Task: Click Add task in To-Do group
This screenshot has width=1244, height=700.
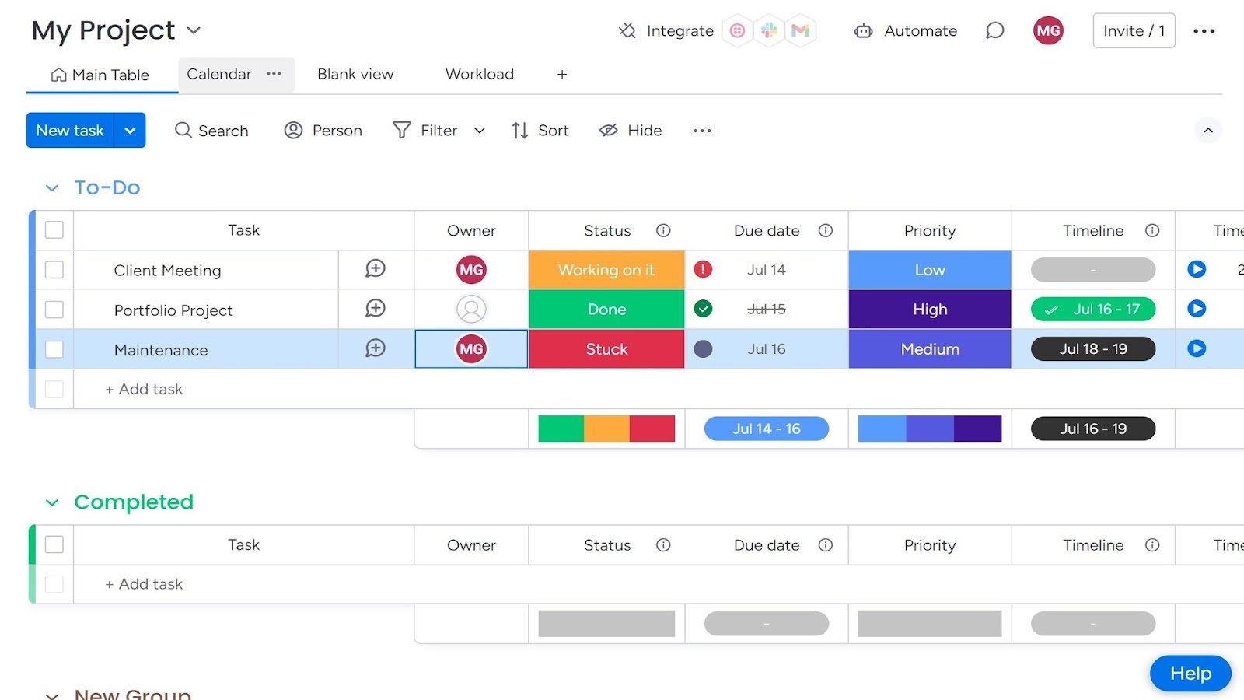Action: [144, 389]
